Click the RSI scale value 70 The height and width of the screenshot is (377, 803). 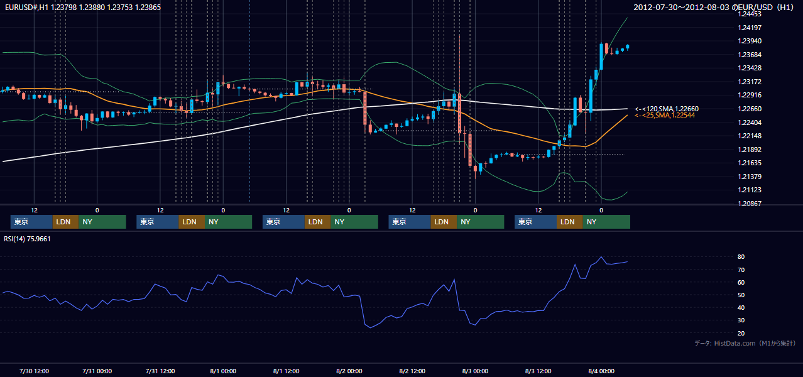741,270
